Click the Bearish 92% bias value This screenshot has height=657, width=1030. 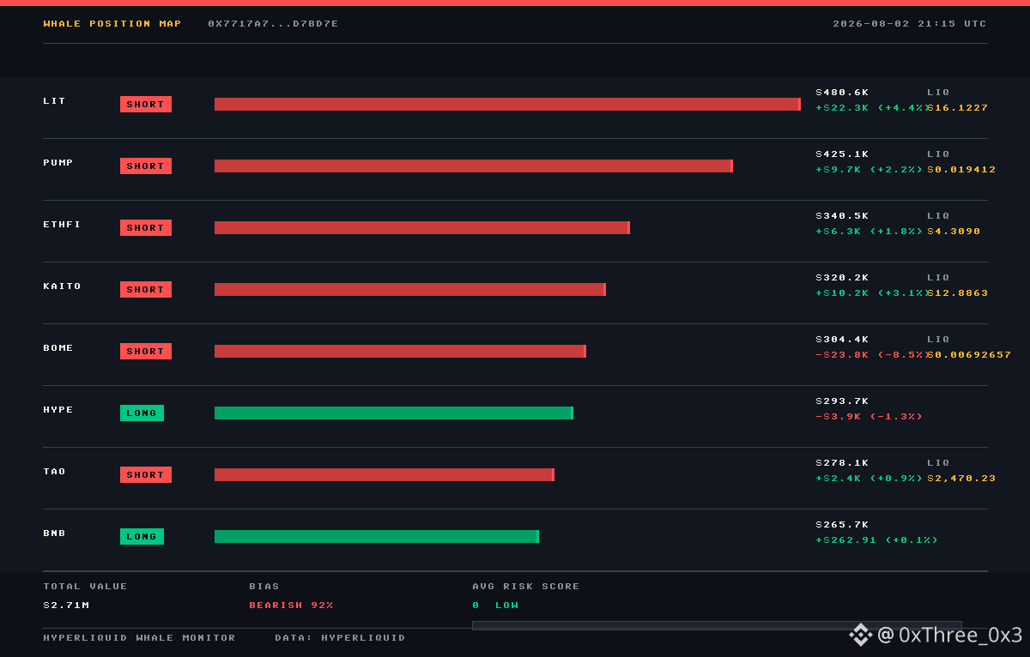point(291,606)
